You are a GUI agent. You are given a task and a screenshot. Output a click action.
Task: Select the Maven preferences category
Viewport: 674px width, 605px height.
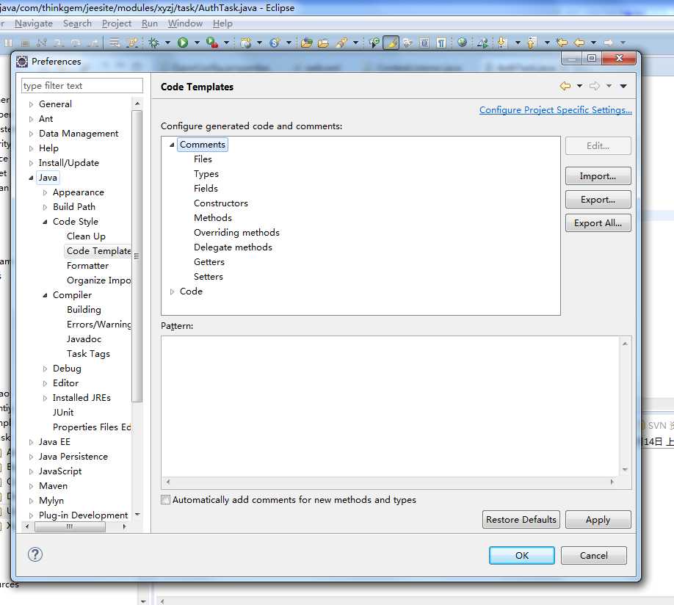click(x=53, y=486)
